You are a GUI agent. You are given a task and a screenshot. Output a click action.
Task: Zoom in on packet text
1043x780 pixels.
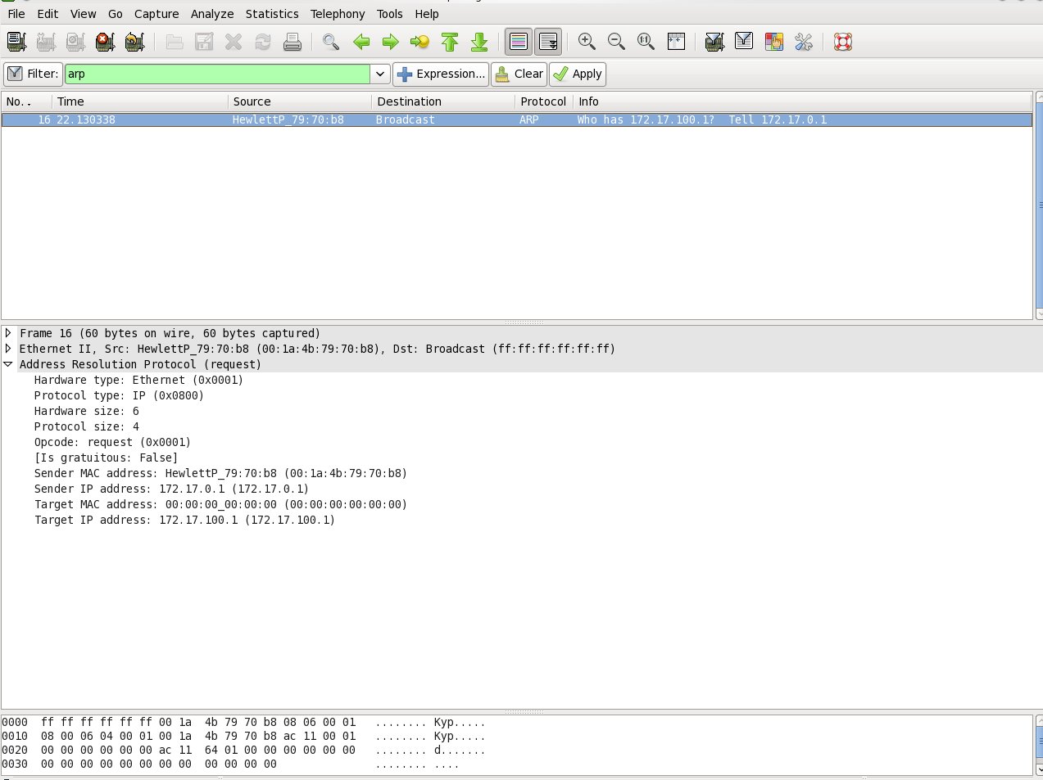pyautogui.click(x=587, y=42)
